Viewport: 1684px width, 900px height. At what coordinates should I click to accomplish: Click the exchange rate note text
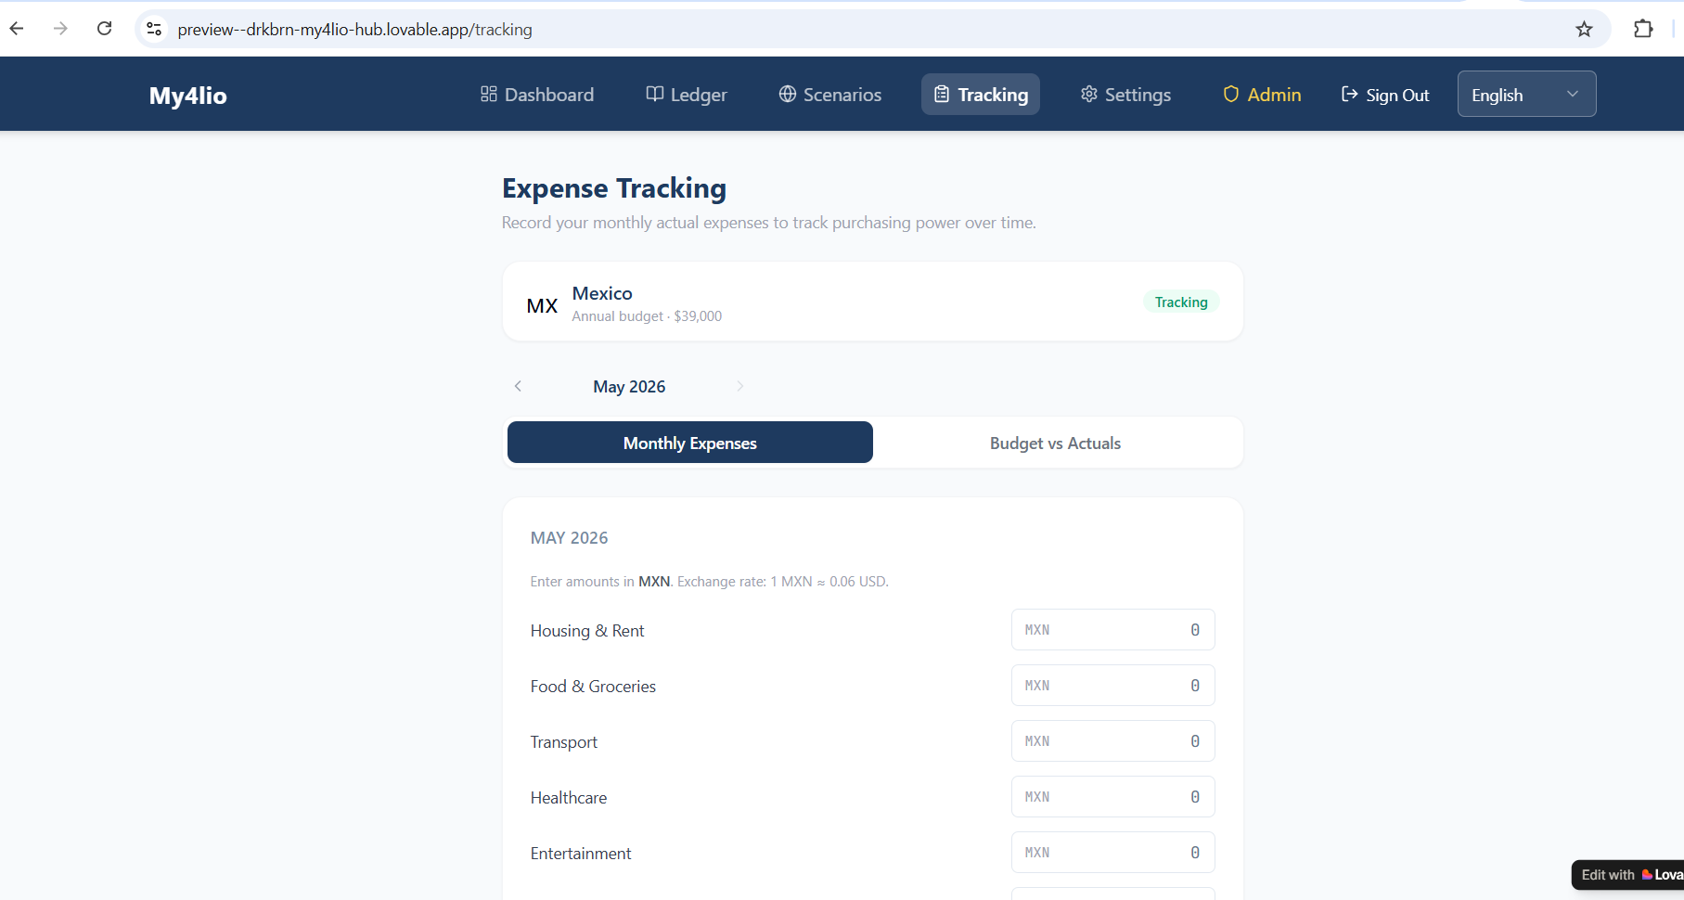[709, 582]
